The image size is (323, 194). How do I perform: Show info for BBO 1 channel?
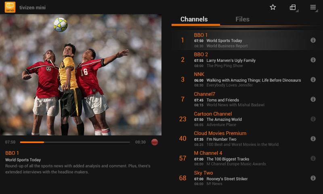point(313,40)
